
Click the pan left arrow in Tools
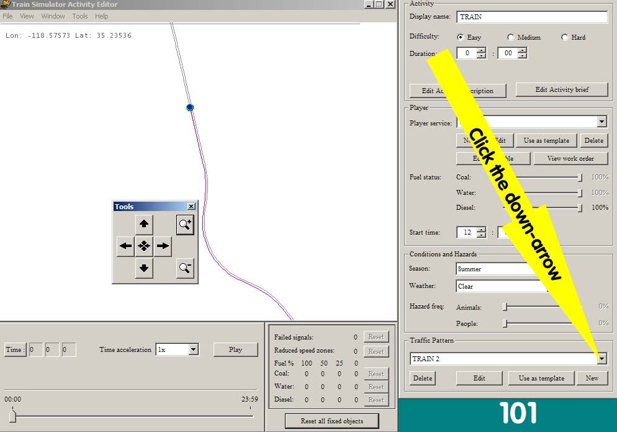tap(125, 246)
